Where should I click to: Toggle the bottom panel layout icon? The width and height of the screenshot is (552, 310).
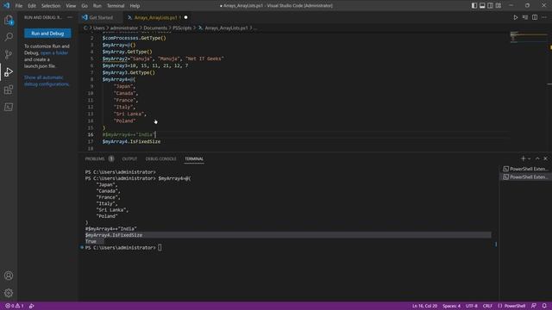[482, 6]
